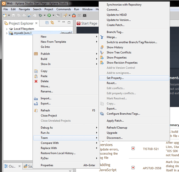The width and height of the screenshot is (179, 172).
Task: Open the Window menu
Action: pyautogui.click(x=87, y=9)
